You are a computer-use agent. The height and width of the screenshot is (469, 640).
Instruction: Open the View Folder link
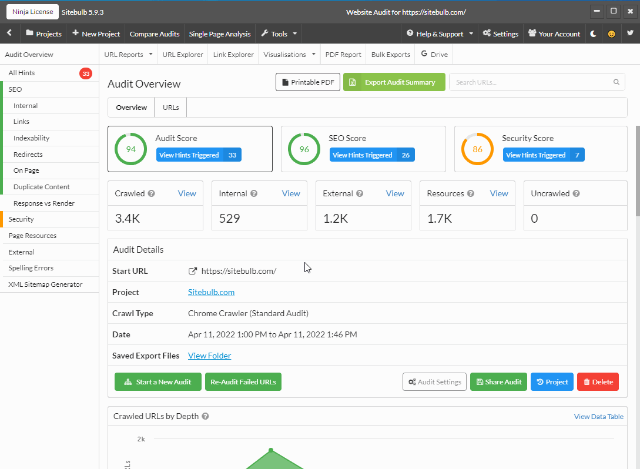(209, 356)
